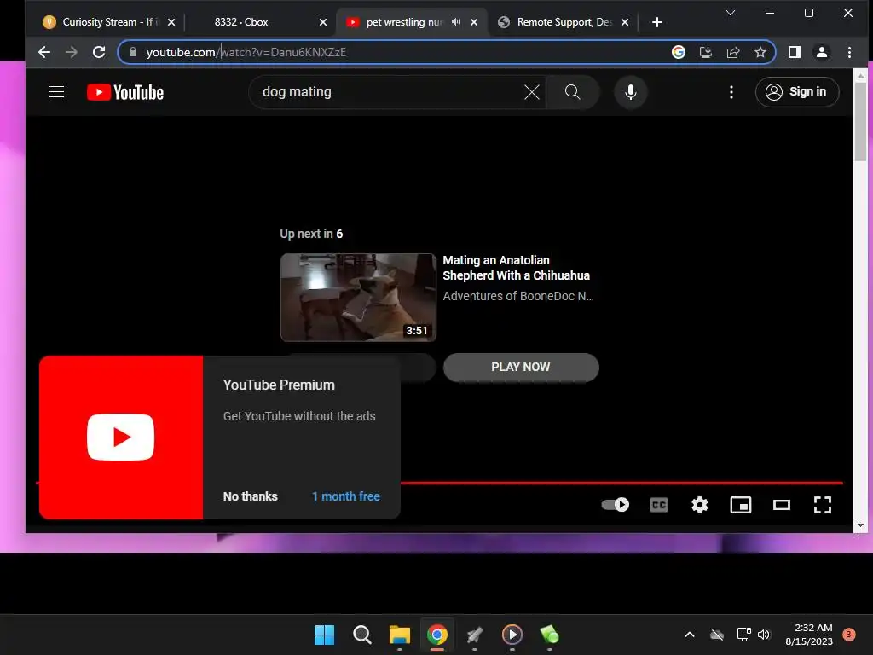Open the Chrome side panel

pyautogui.click(x=795, y=52)
